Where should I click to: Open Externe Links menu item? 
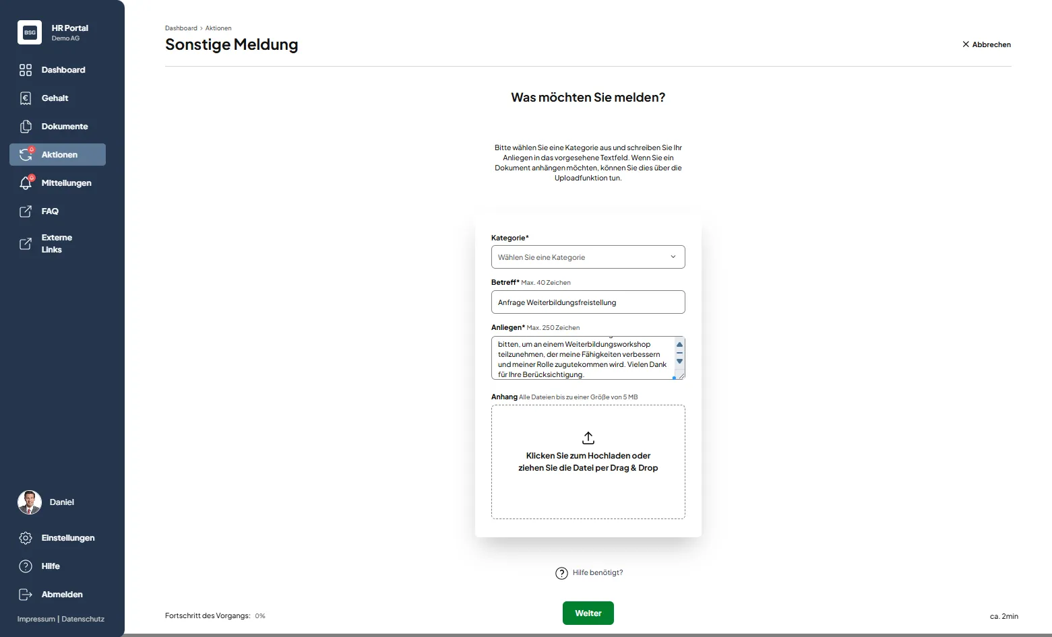57,244
